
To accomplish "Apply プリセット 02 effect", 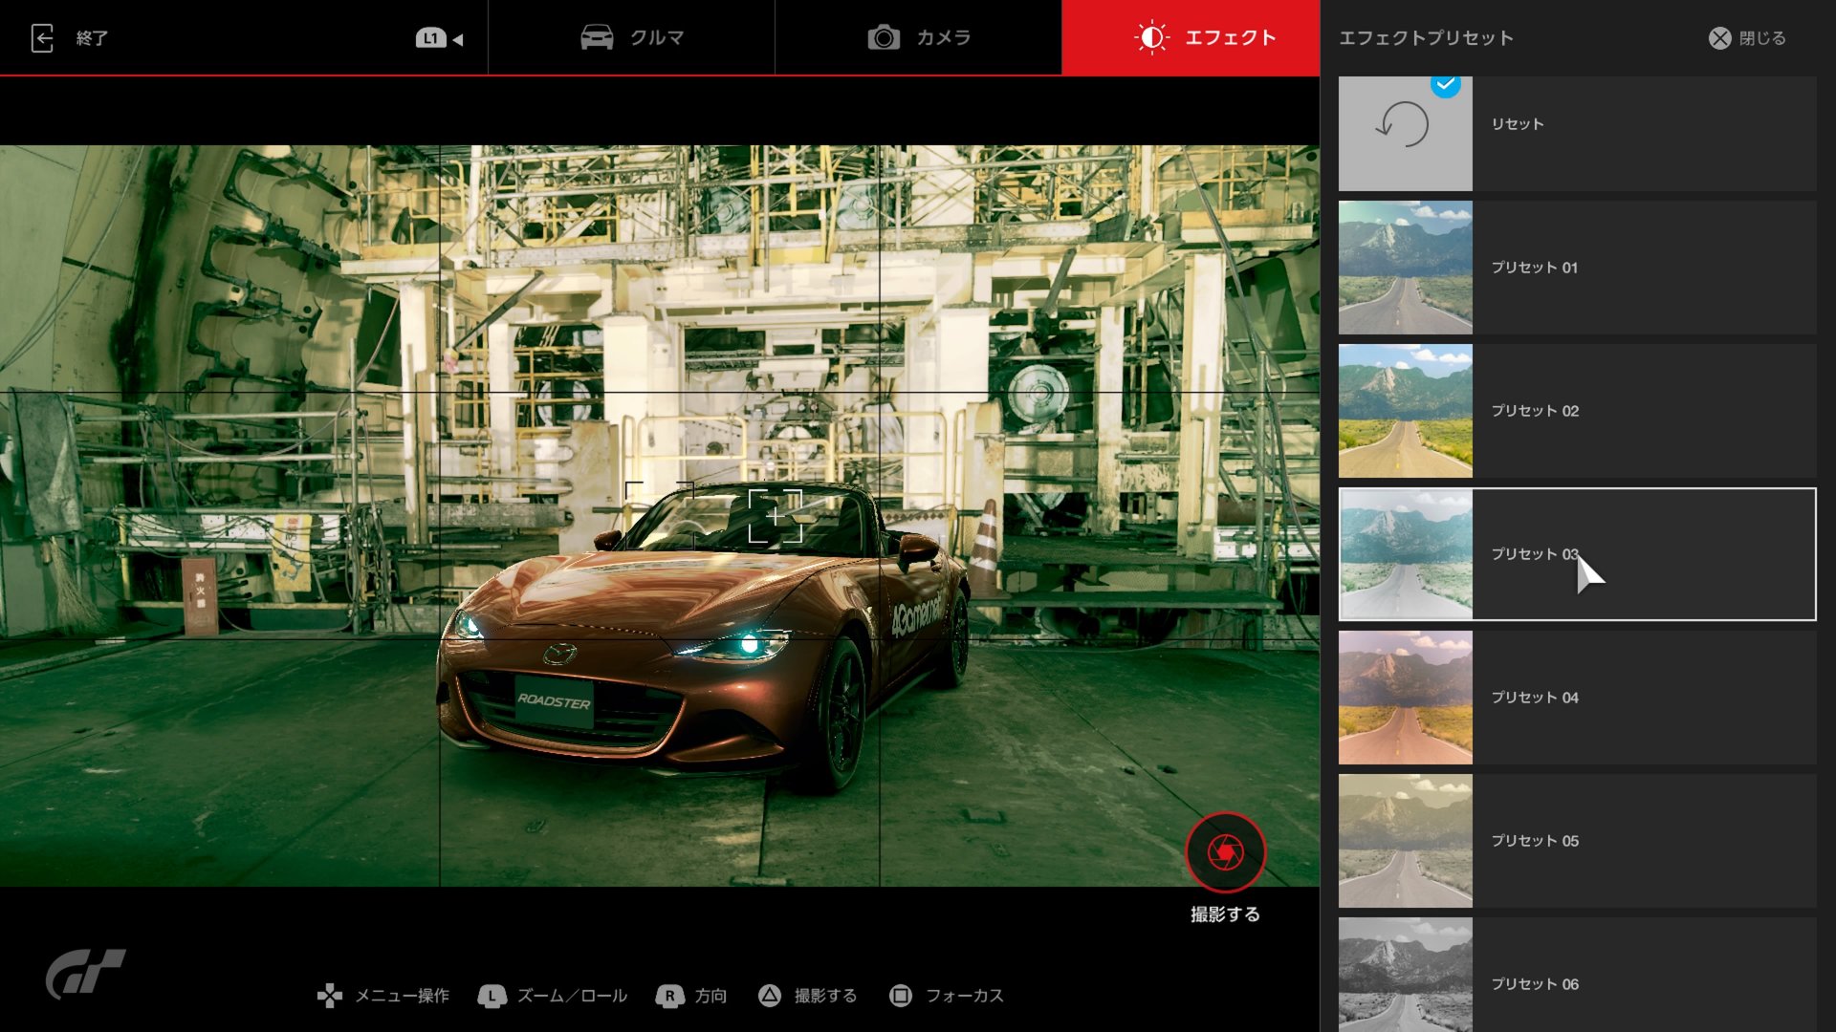I will [1578, 411].
